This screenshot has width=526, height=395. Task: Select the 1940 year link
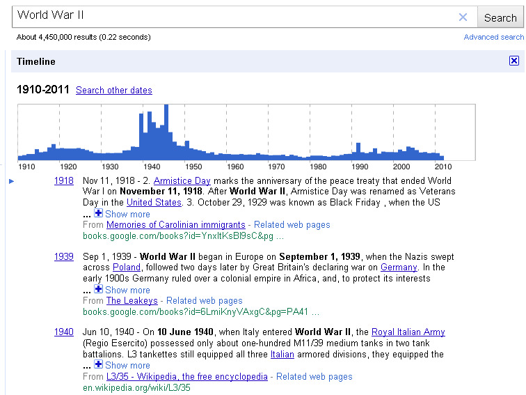(63, 332)
